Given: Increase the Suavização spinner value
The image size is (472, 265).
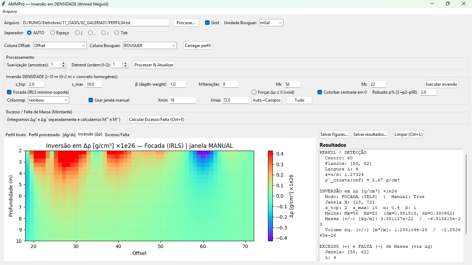Looking at the screenshot, I should click(63, 63).
